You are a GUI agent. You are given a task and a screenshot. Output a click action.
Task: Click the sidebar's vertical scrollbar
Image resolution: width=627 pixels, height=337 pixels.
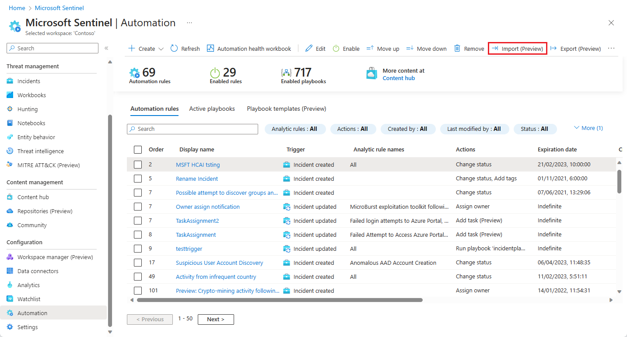pyautogui.click(x=110, y=221)
